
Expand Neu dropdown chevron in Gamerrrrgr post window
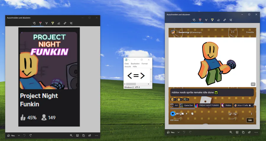point(179,132)
